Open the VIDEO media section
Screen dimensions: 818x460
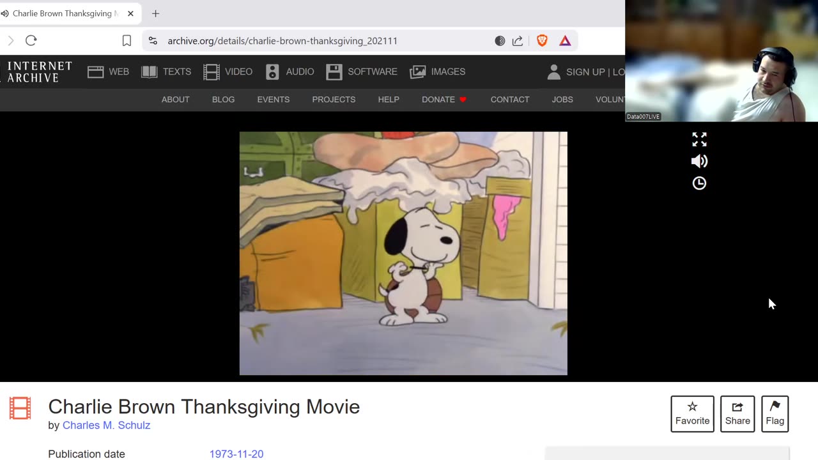228,72
